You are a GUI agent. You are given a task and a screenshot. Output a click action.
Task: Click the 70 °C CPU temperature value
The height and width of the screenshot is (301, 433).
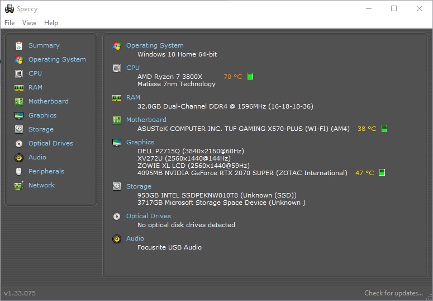[233, 77]
